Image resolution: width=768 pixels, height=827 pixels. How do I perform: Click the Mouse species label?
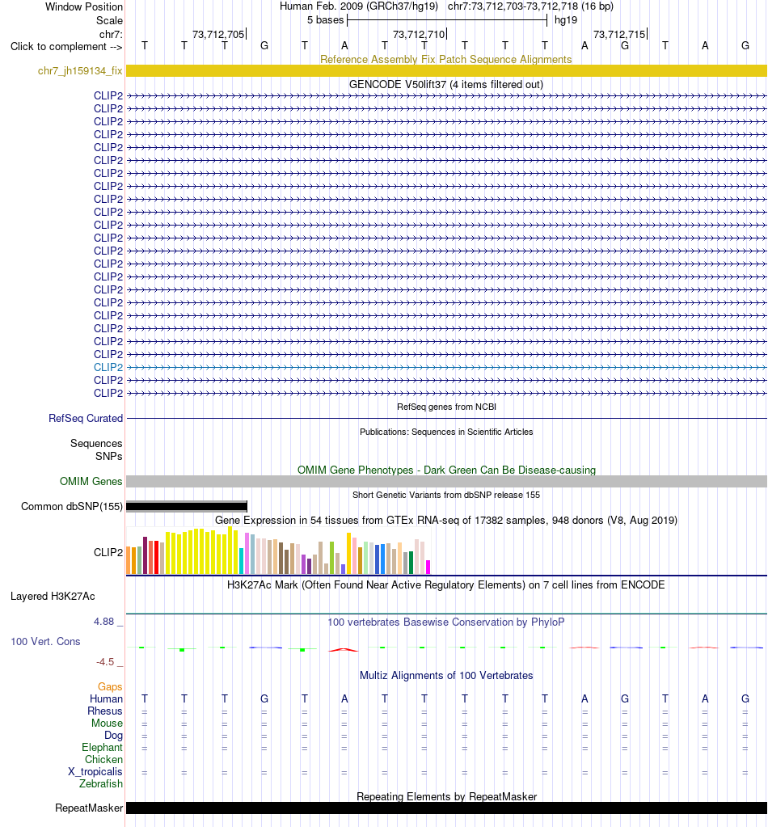point(107,723)
